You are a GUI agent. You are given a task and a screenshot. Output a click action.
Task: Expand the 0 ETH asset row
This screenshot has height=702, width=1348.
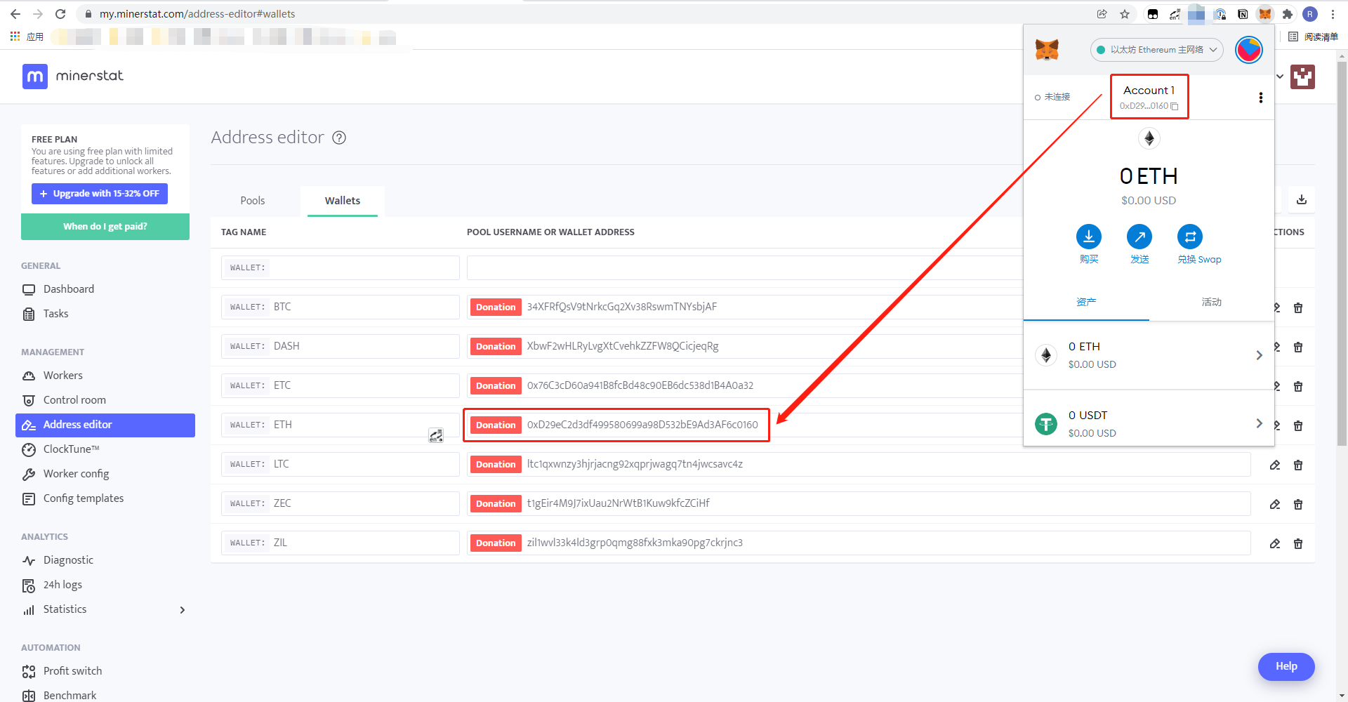[x=1149, y=355]
